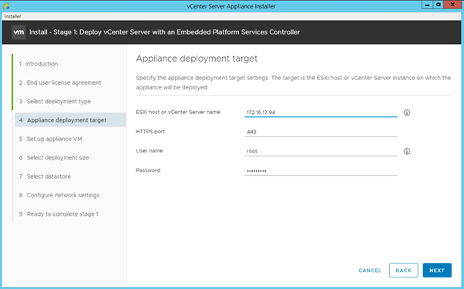Click the deployment target description paragraph
Viewport: 464px width, 289px height.
coord(293,82)
